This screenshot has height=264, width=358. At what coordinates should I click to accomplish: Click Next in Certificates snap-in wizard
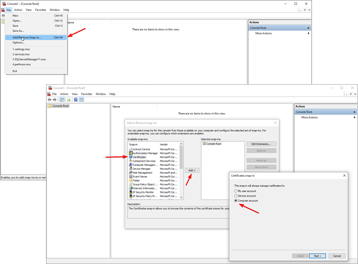(317, 255)
